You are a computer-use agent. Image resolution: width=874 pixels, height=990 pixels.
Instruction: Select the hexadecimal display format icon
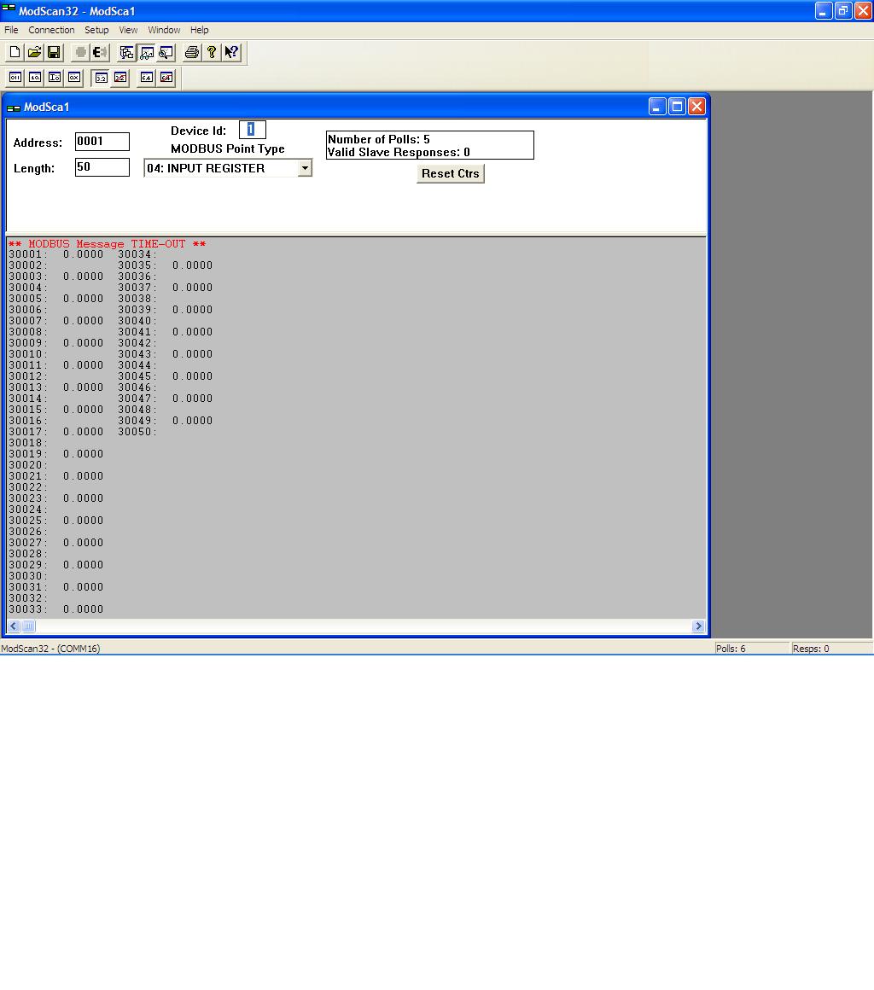(74, 78)
